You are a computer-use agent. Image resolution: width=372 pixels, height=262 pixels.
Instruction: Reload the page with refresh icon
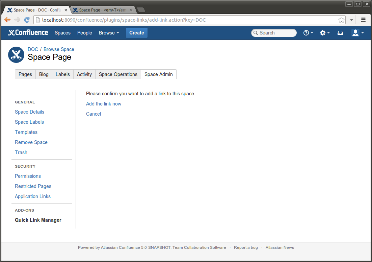[27, 20]
